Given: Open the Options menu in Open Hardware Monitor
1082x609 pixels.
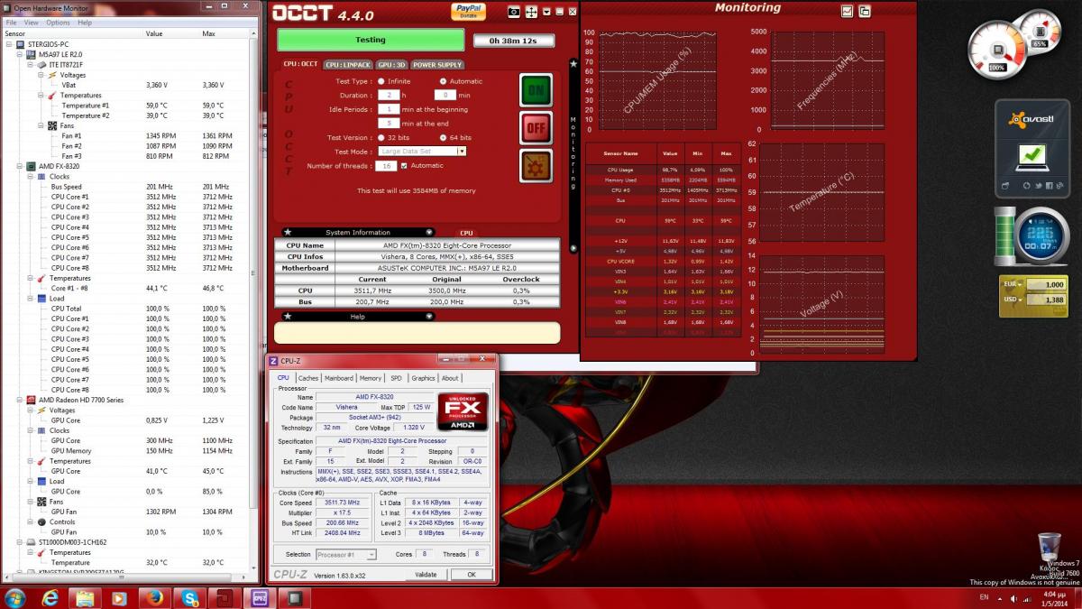Looking at the screenshot, I should (58, 23).
